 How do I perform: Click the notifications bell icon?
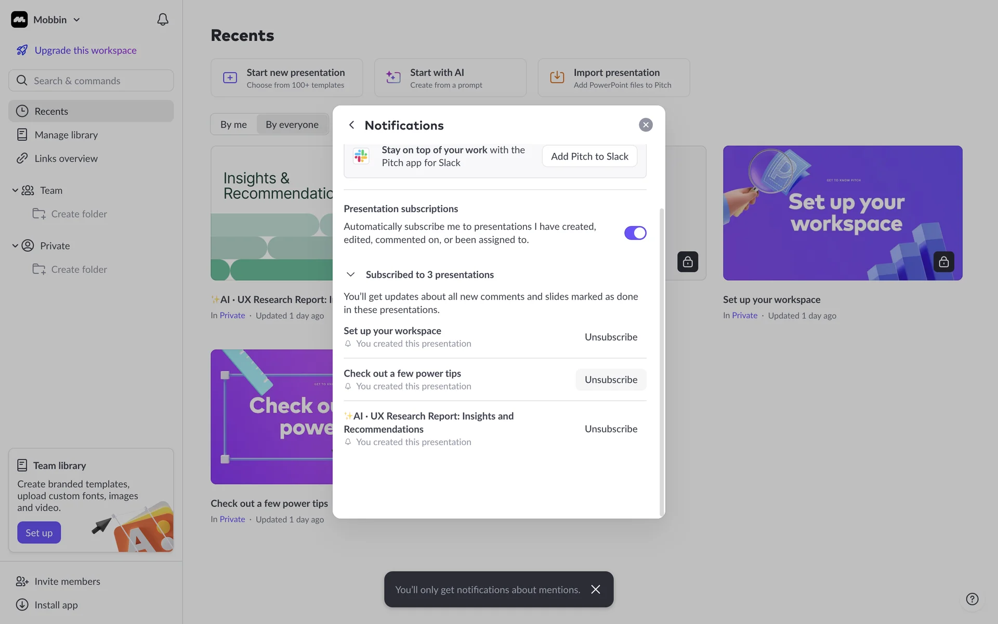tap(163, 20)
